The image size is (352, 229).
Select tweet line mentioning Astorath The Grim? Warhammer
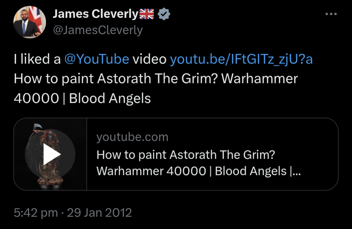156,79
